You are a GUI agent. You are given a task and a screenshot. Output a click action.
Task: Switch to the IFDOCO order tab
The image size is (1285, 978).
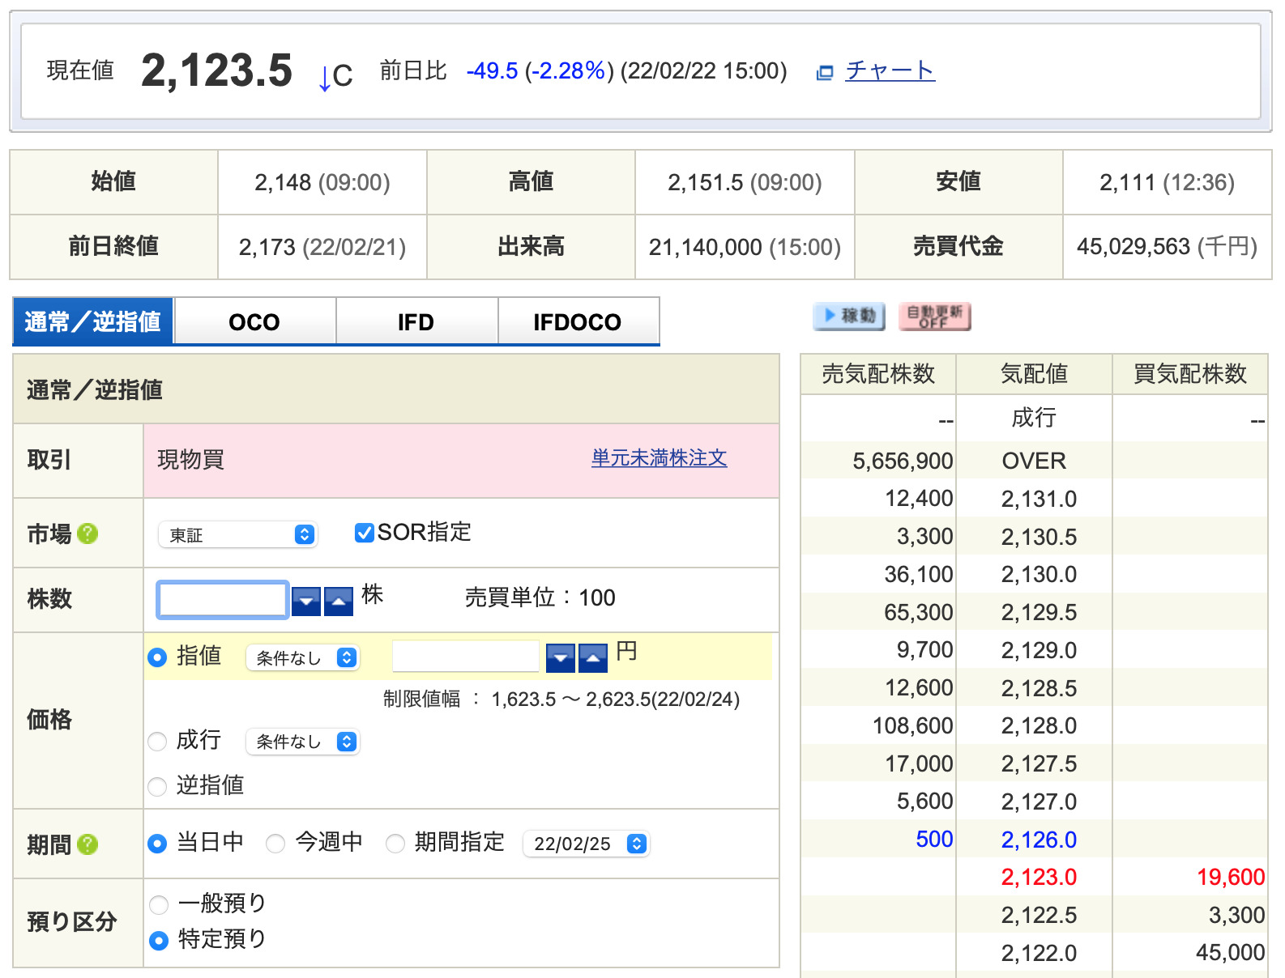click(x=577, y=322)
